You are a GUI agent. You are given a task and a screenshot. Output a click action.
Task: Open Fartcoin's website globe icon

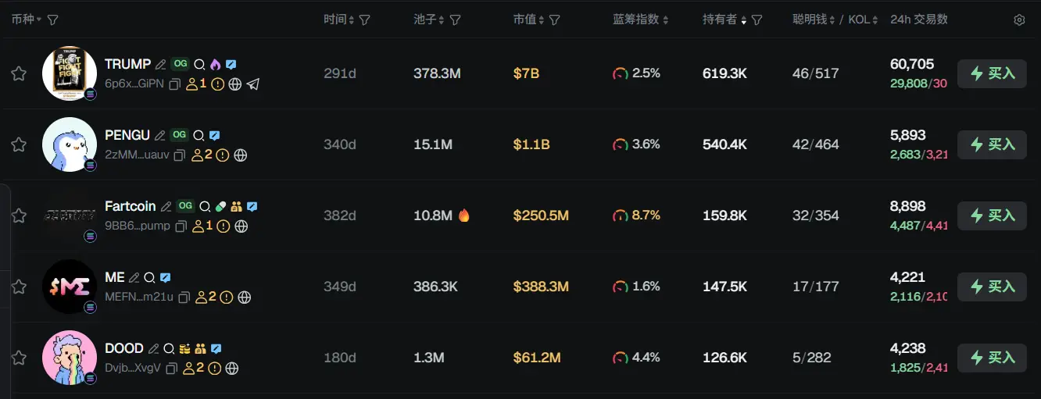pos(241,226)
